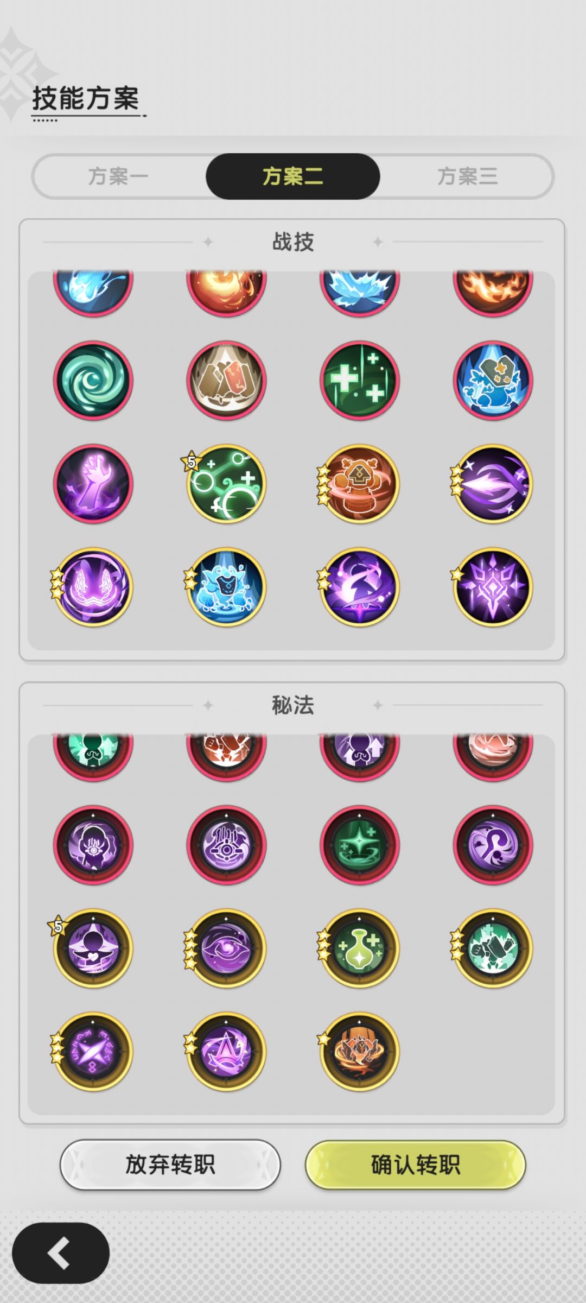586x1303 pixels.
Task: Tap the purple eye secret art icon
Action: point(226,948)
